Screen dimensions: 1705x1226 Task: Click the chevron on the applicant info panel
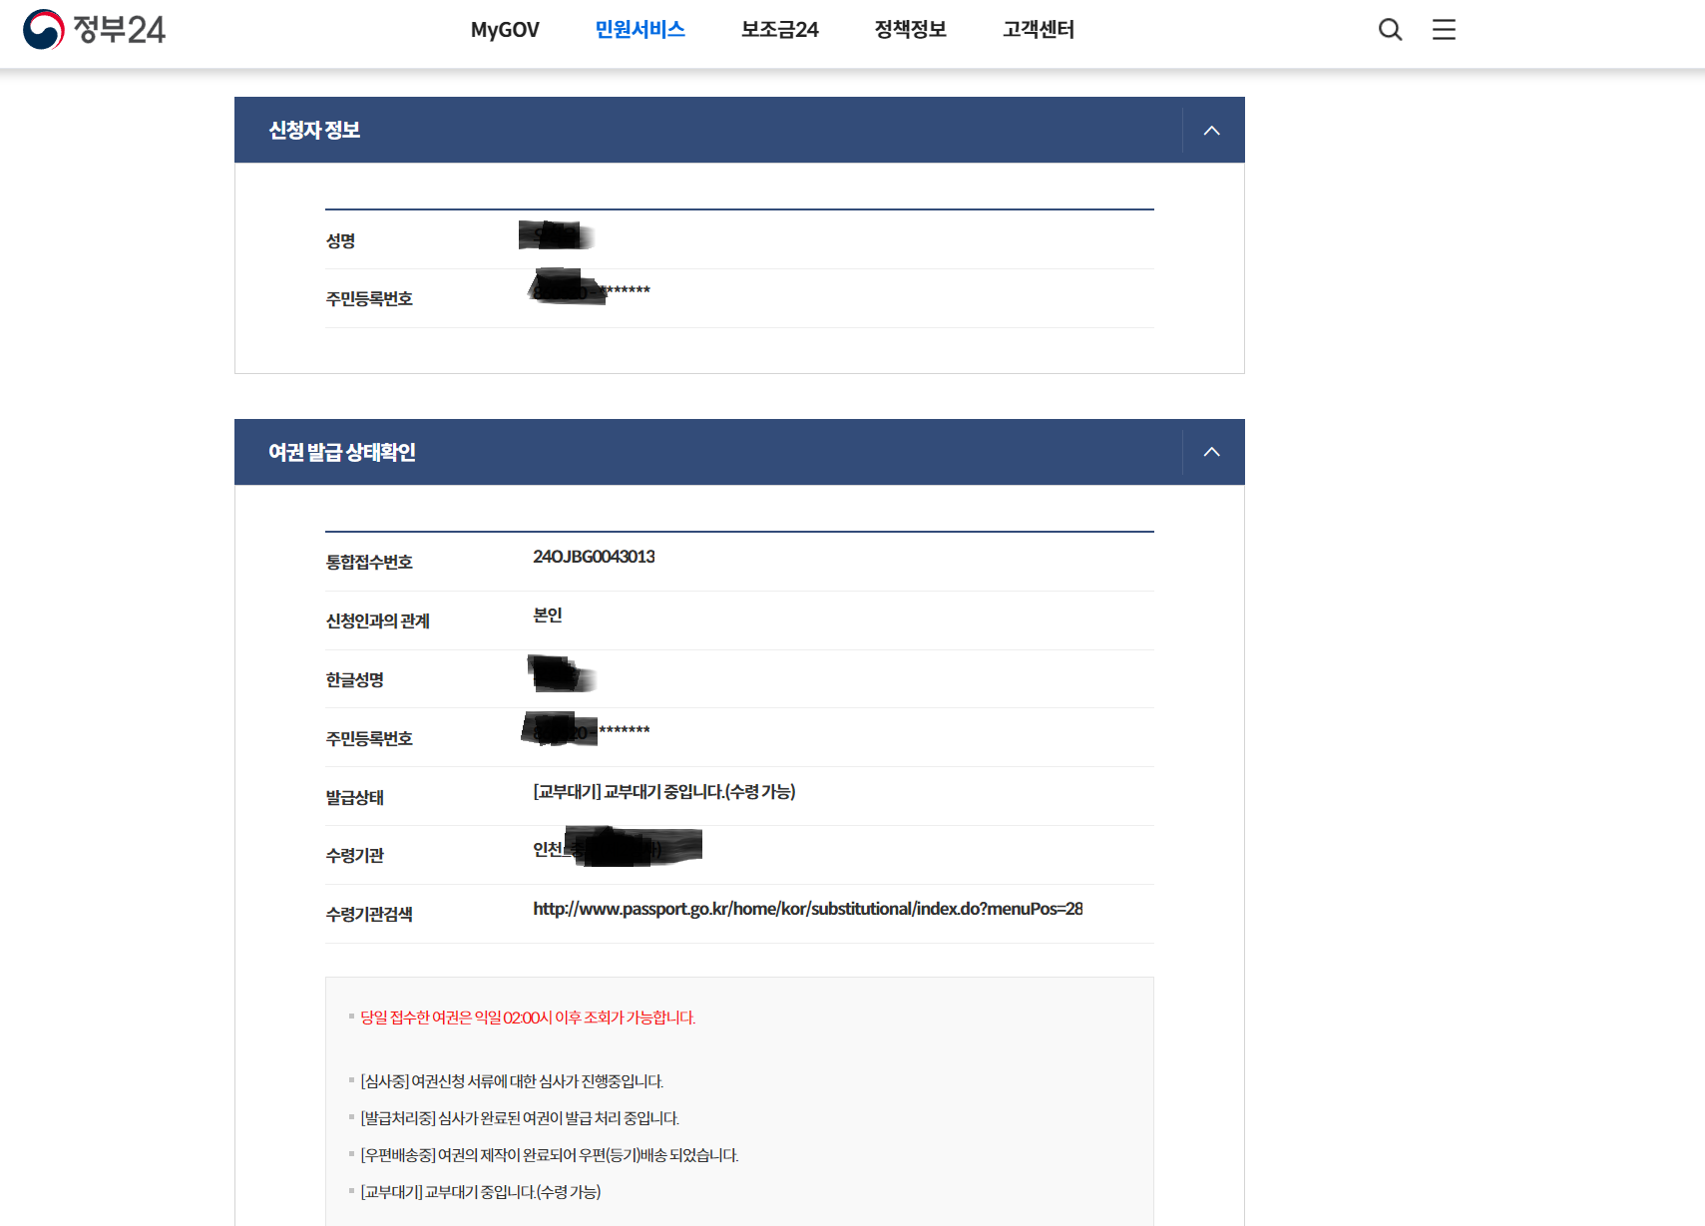pyautogui.click(x=1212, y=130)
